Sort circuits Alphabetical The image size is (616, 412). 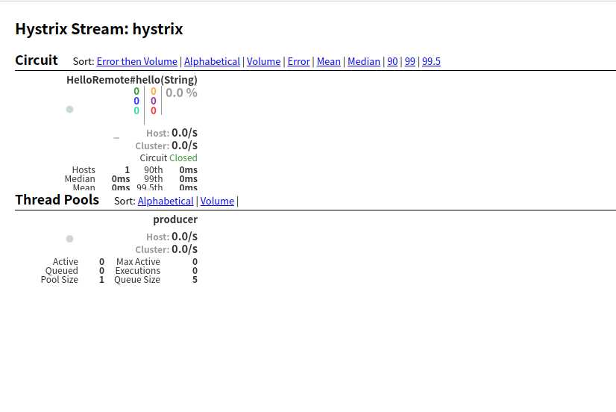[x=212, y=61]
